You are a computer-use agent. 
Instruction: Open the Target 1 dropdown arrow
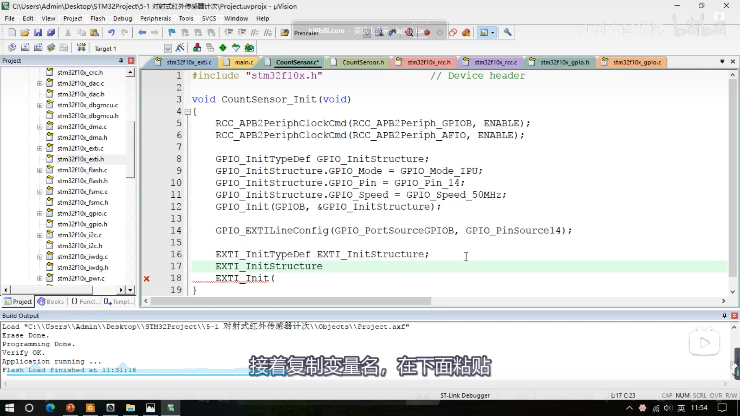click(x=168, y=49)
